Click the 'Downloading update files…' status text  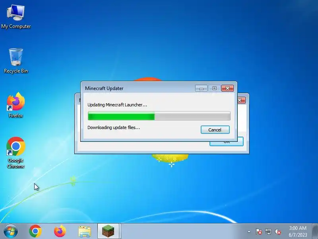click(114, 127)
